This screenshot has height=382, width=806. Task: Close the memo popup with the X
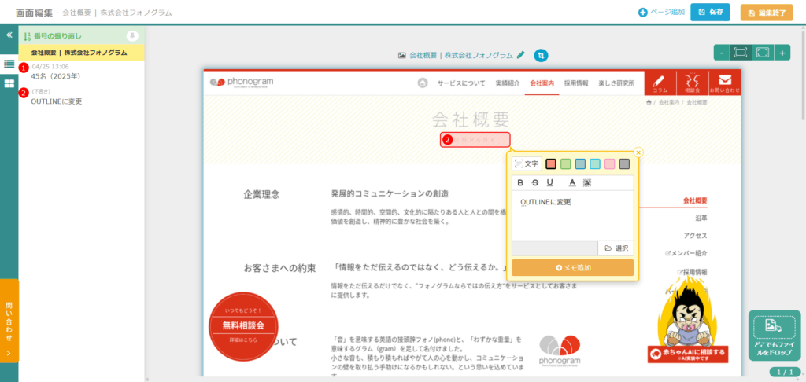pyautogui.click(x=638, y=152)
